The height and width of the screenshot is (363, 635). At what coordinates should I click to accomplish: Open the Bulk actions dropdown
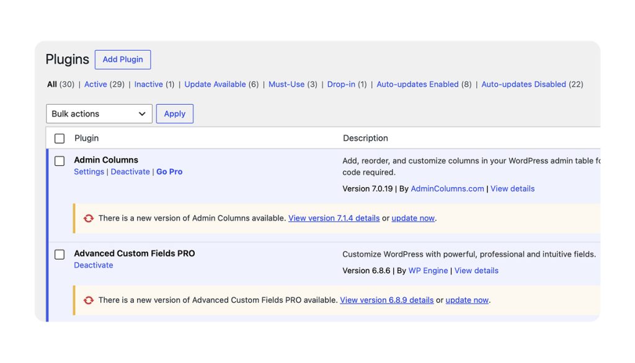coord(99,114)
